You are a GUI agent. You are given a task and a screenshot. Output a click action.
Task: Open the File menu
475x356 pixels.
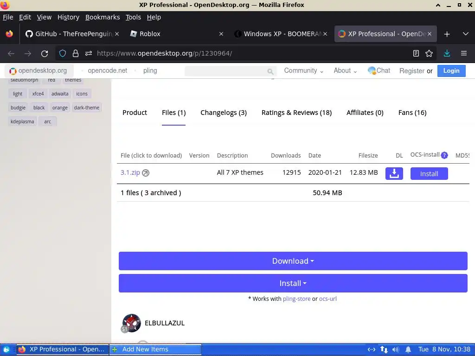coord(8,17)
